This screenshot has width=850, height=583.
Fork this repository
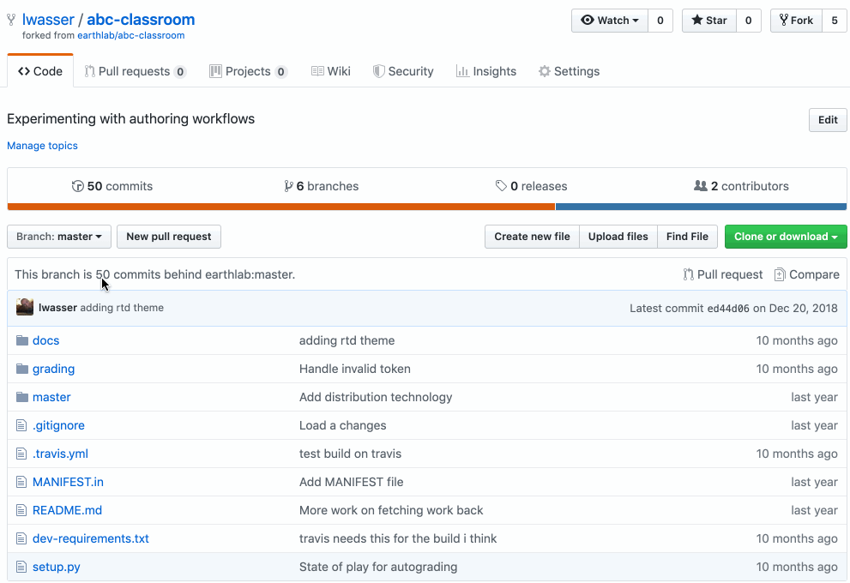tap(795, 20)
